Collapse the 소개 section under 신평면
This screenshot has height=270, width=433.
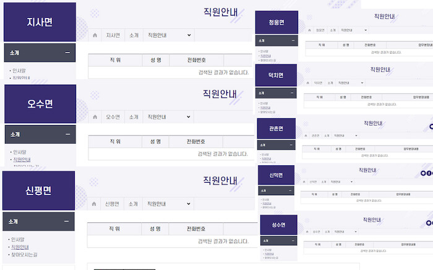[x=67, y=221]
